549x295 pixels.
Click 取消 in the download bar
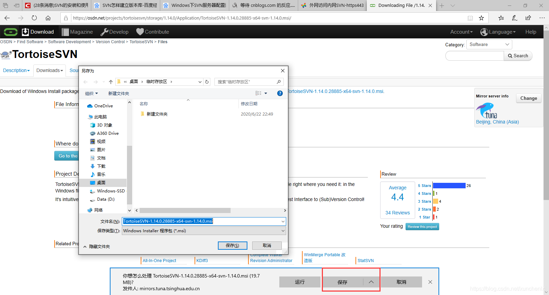coord(401,282)
